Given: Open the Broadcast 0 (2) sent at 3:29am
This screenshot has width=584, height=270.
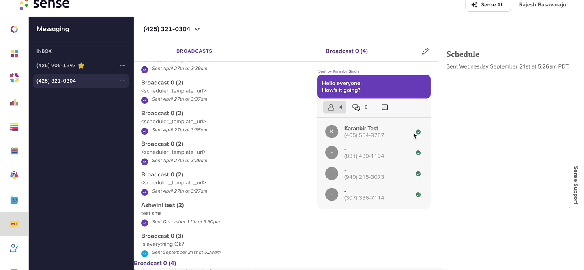Looking at the screenshot, I should point(194,152).
